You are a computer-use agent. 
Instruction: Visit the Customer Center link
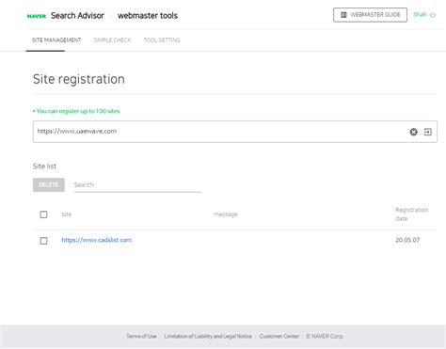(x=279, y=336)
